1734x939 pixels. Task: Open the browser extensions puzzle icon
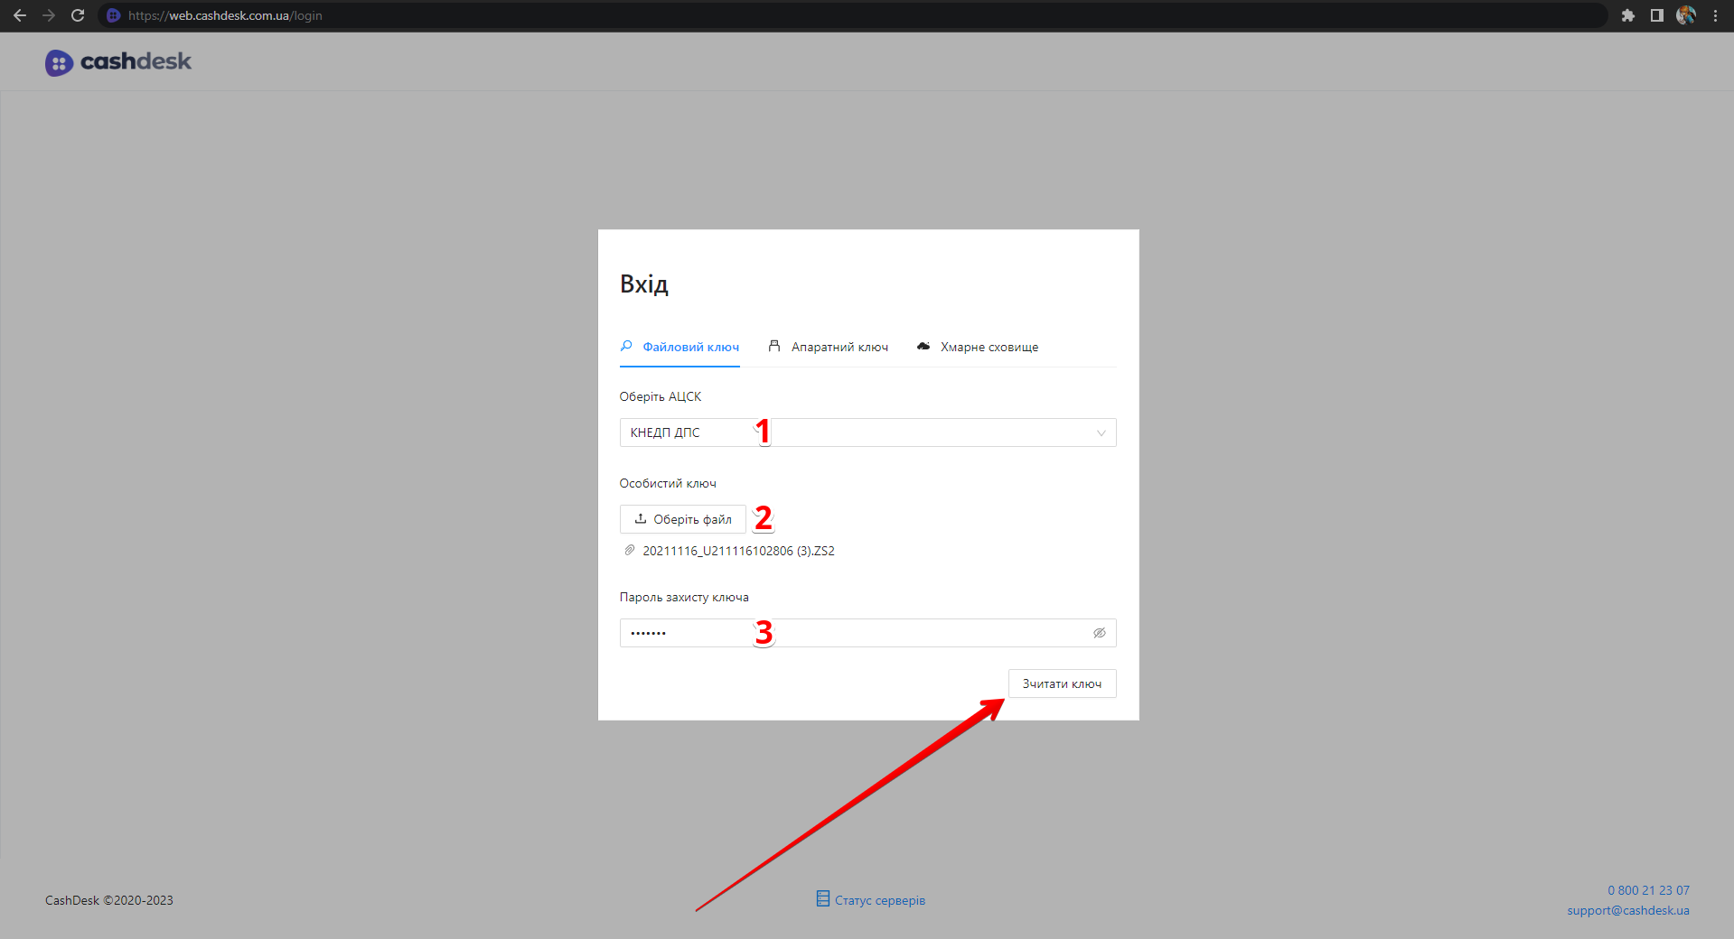click(1627, 15)
